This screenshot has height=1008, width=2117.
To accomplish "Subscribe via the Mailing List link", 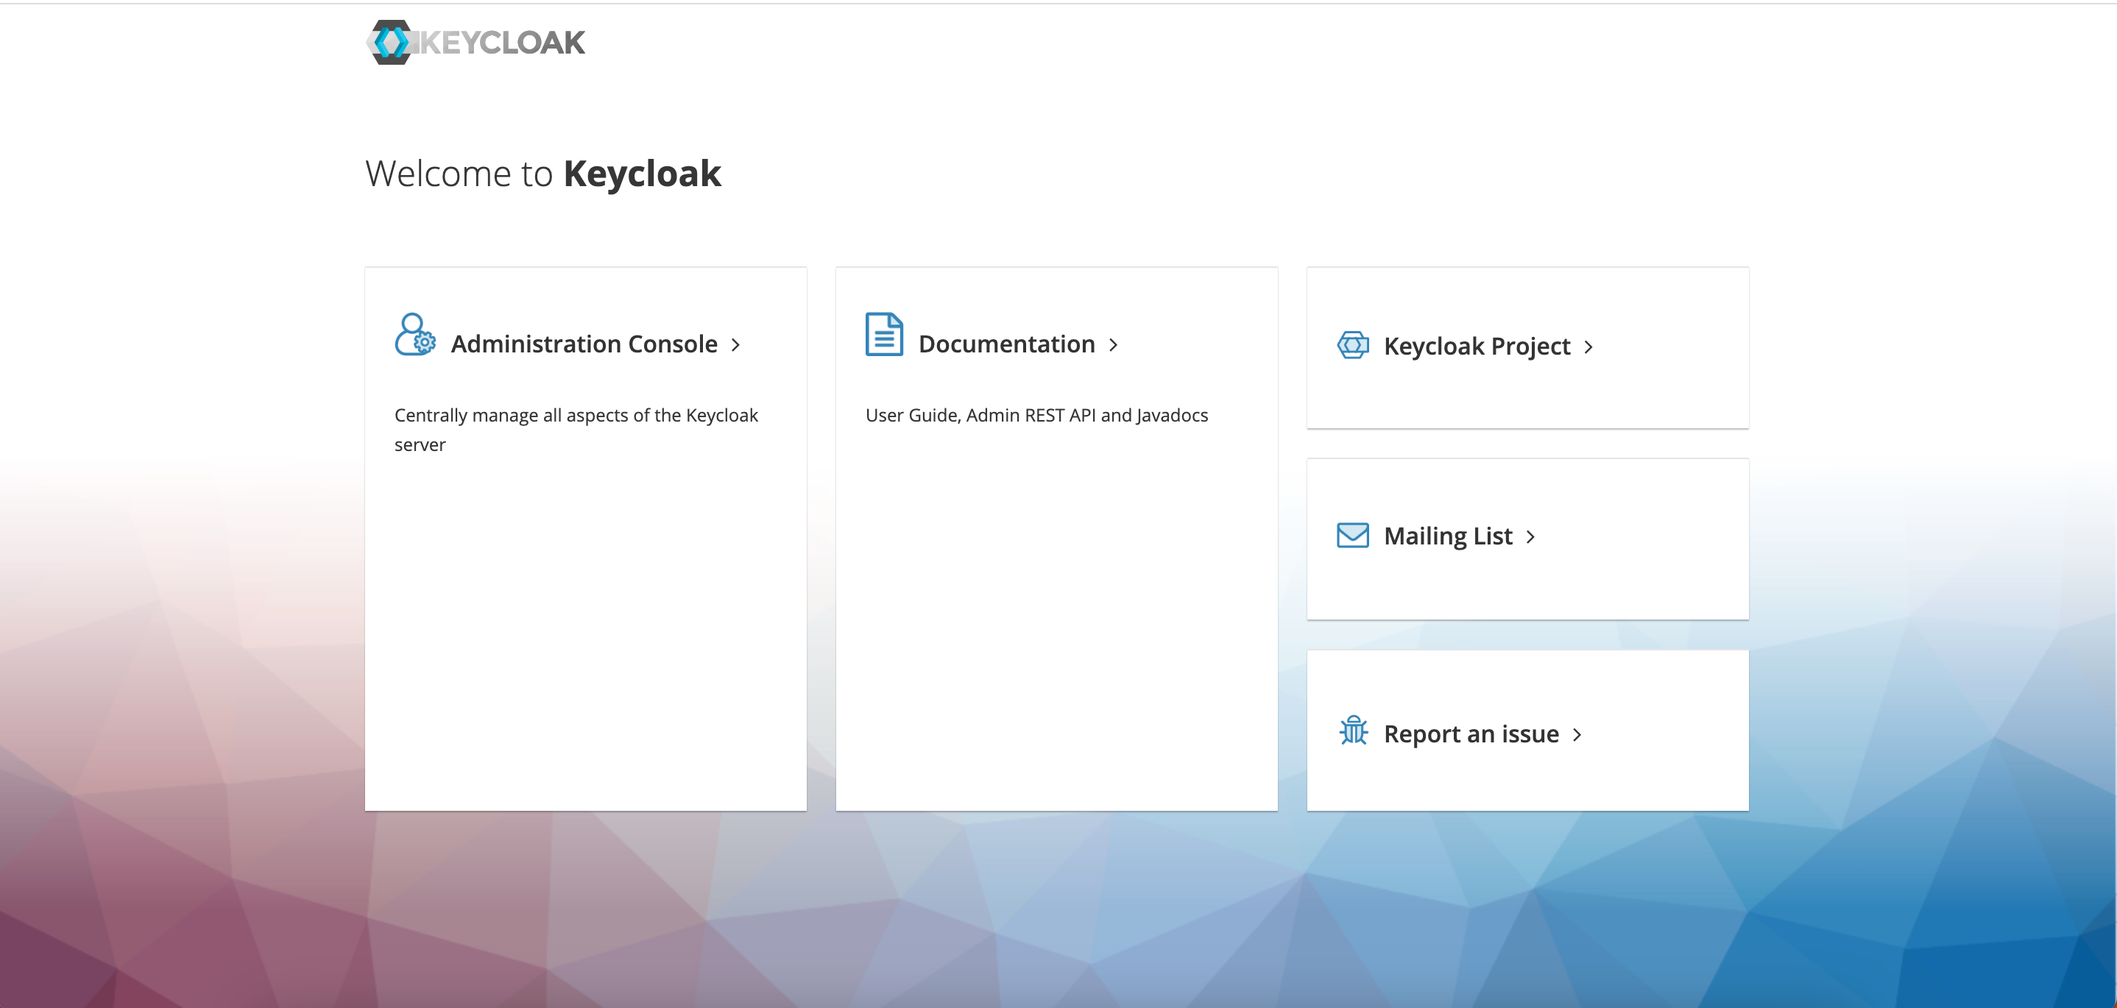I will 1449,536.
